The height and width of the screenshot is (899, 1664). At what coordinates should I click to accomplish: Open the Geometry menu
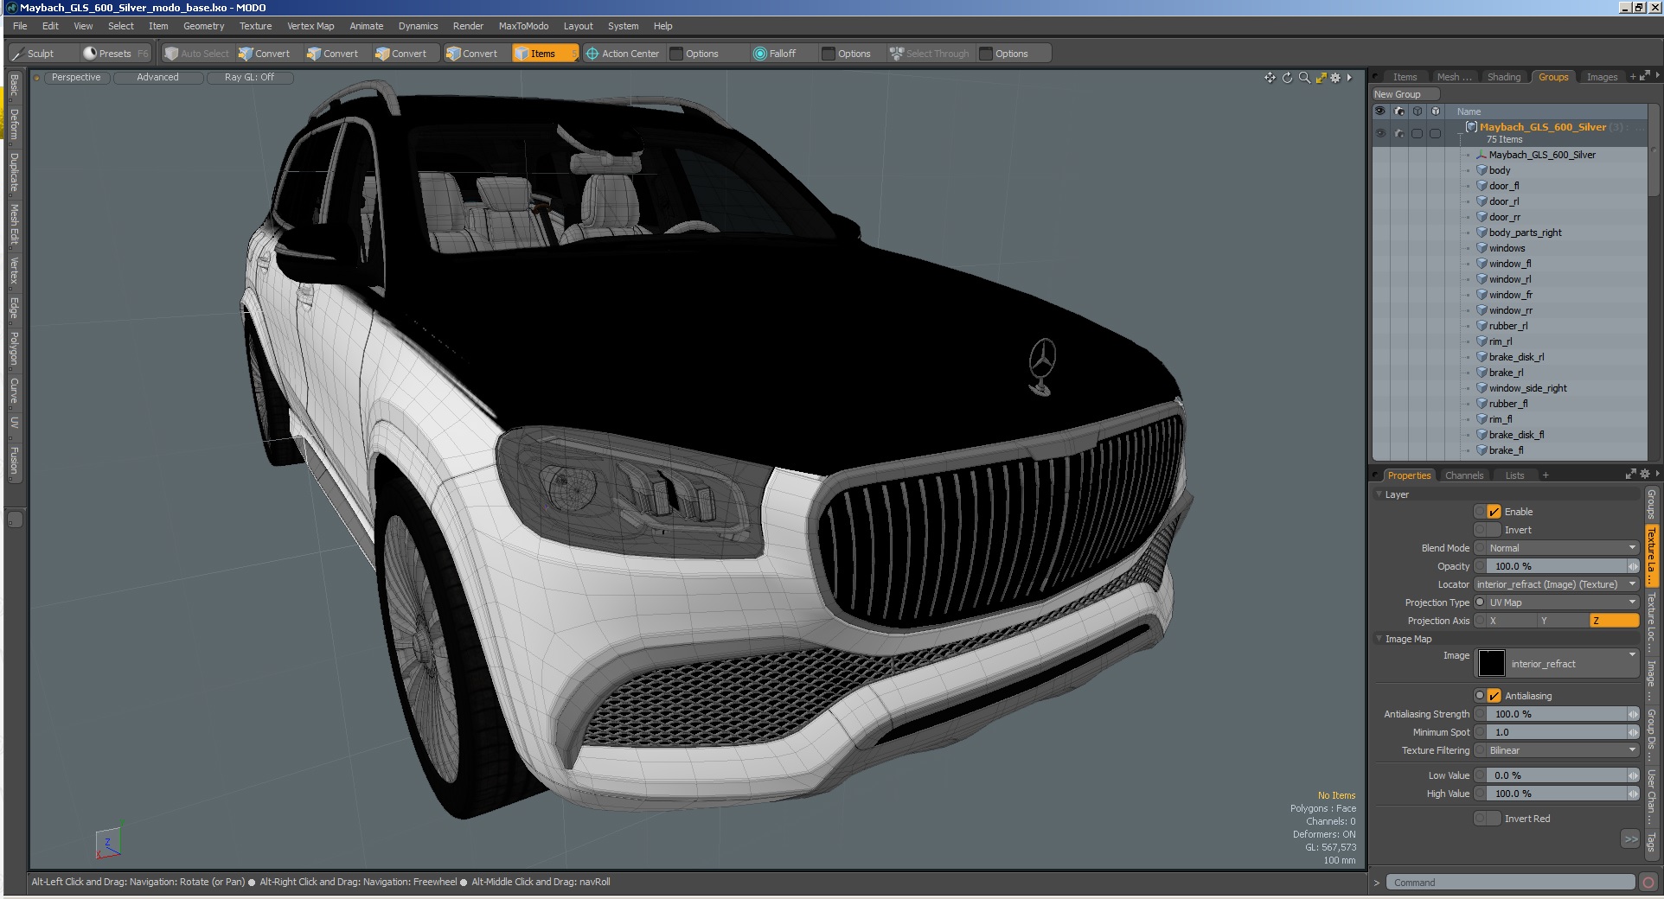coord(203,26)
